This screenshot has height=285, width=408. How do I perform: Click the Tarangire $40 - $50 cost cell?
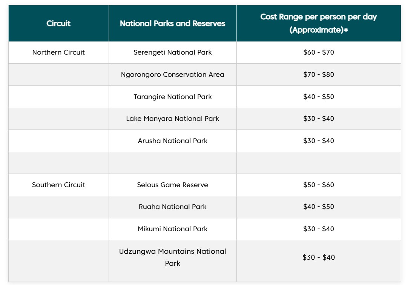click(x=319, y=97)
